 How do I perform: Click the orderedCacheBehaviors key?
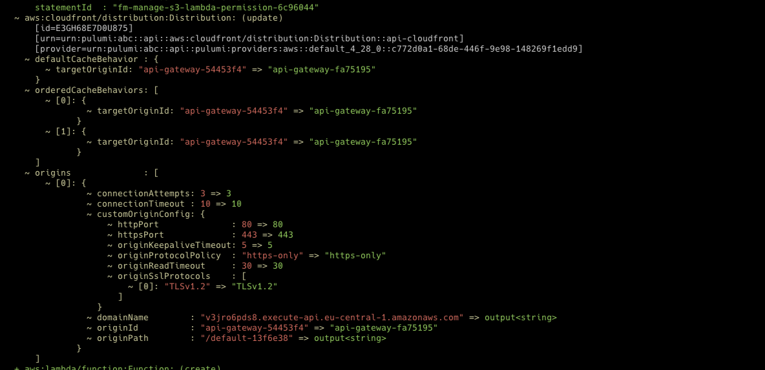tap(91, 90)
